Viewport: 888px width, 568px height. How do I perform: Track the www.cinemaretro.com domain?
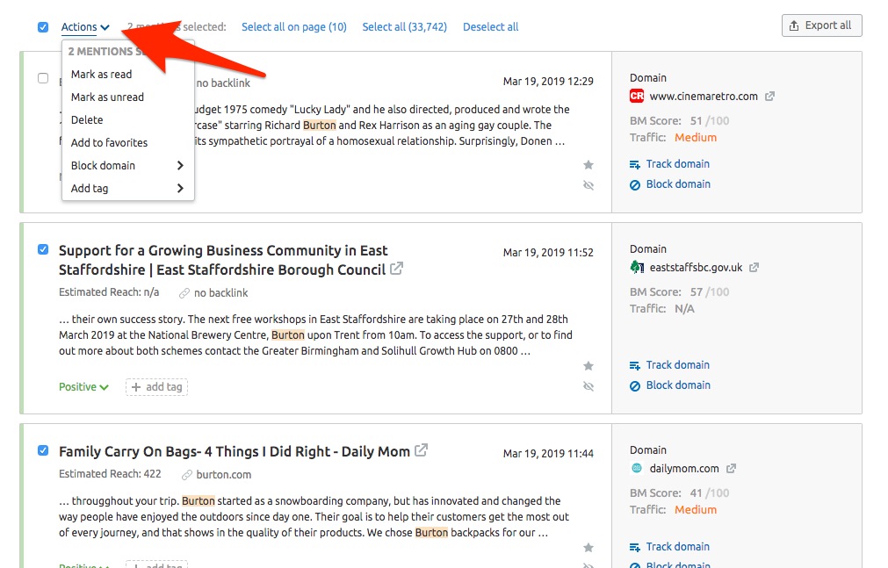coord(669,163)
